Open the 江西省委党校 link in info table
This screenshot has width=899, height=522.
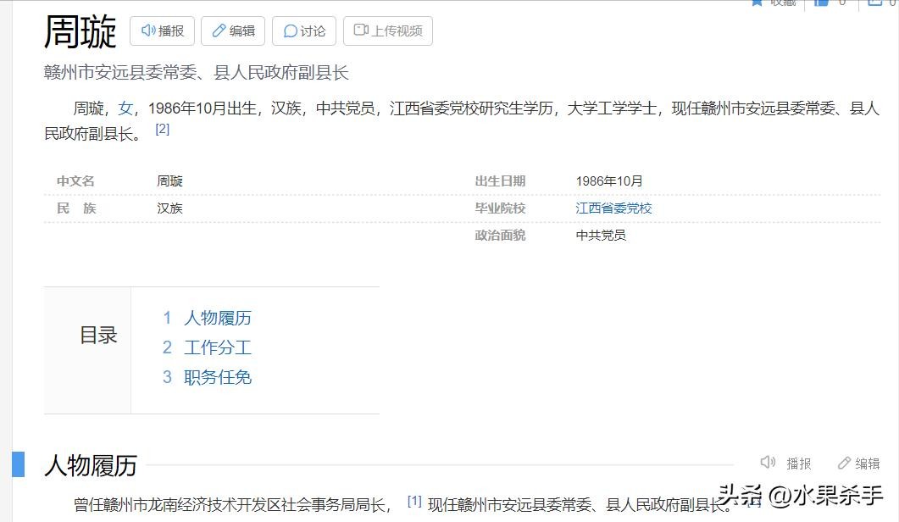pyautogui.click(x=613, y=208)
